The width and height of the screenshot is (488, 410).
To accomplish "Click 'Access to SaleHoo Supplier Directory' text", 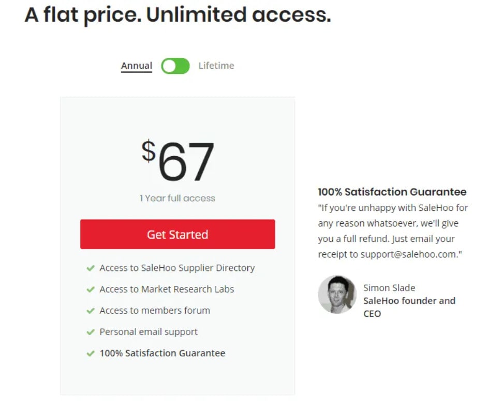I will click(177, 268).
